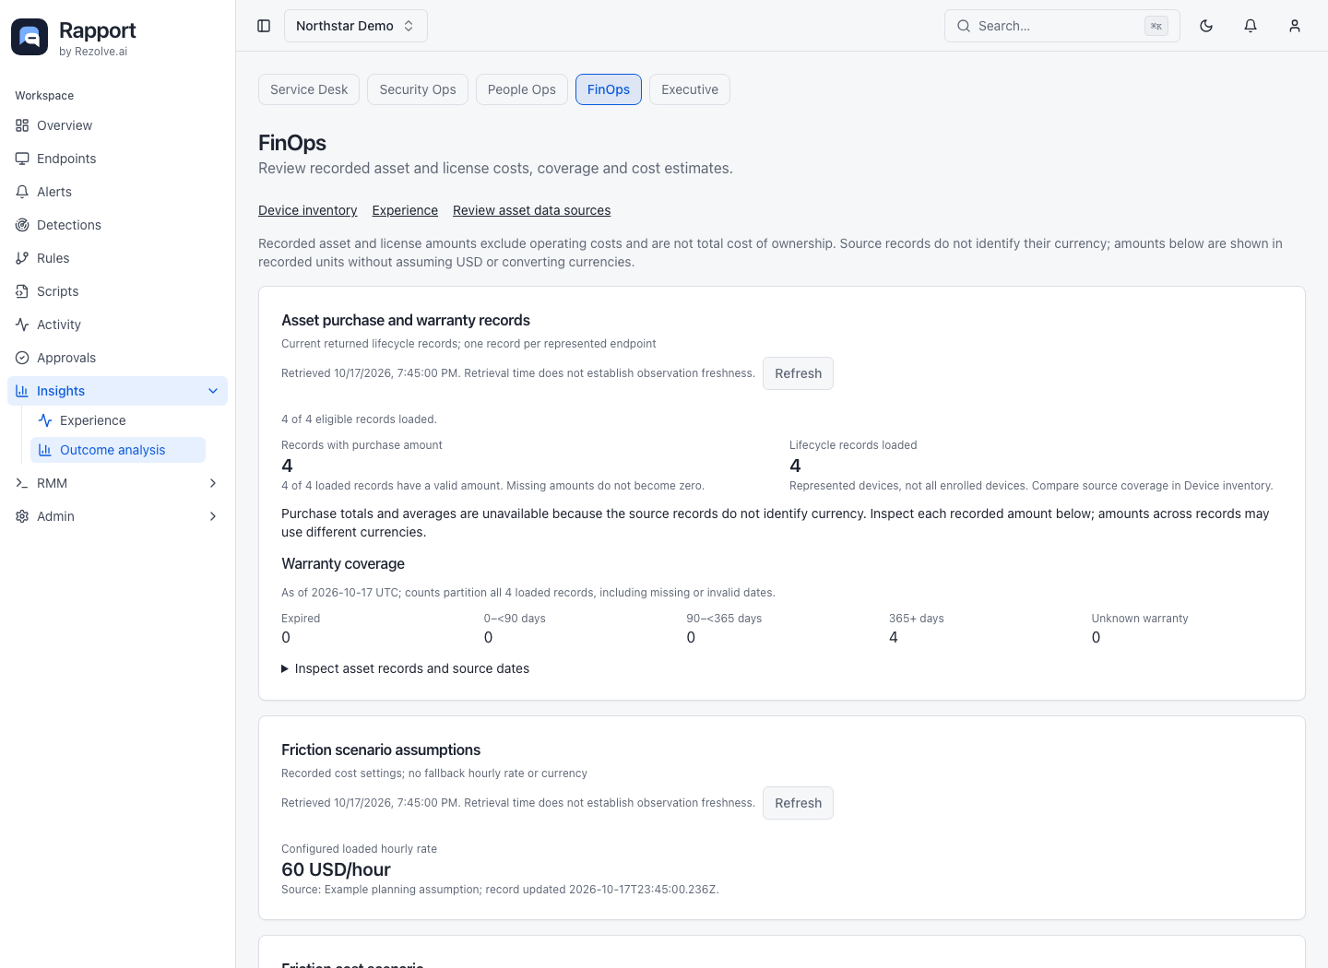
Task: Select the FinOps tab
Action: point(609,89)
